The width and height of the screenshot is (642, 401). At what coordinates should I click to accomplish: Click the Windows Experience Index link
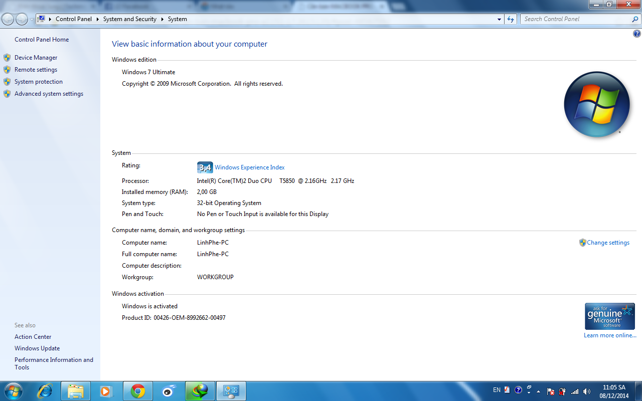point(249,167)
